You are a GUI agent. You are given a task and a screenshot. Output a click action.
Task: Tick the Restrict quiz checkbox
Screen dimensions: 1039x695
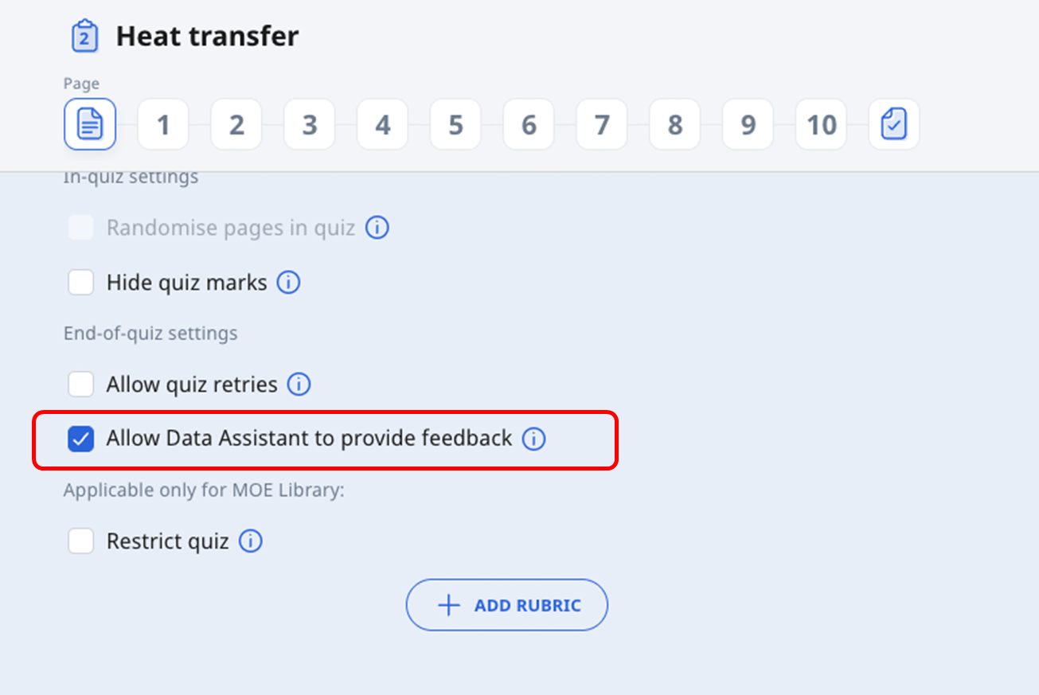[x=81, y=541]
